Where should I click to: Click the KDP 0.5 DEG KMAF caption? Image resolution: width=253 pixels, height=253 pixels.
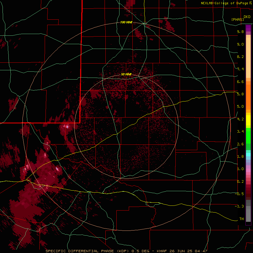(126, 251)
